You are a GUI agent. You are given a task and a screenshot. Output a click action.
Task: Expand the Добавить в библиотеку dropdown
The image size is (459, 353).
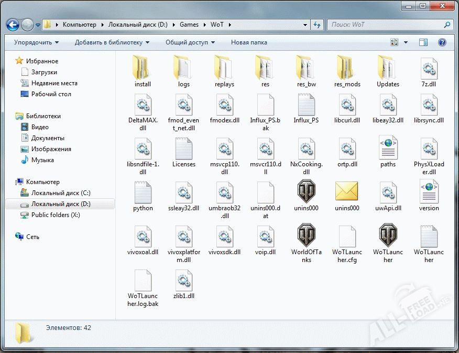click(x=112, y=42)
